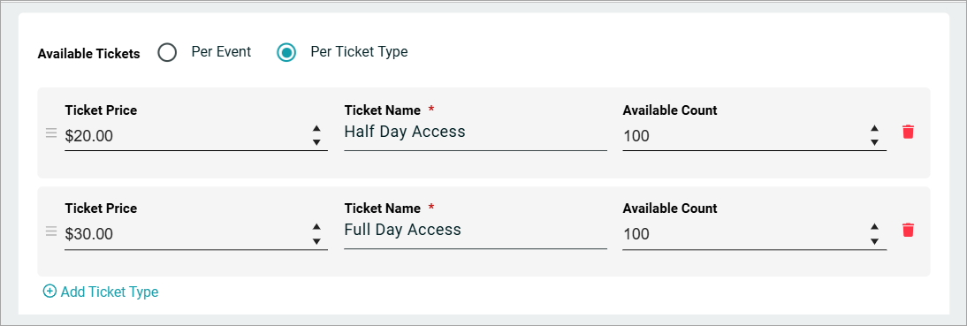Delete the Half Day Access ticket row
Screen dimensions: 967x326
click(x=908, y=132)
